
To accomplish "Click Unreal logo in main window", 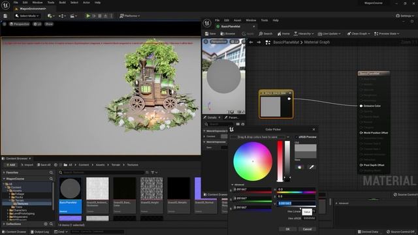I will [5, 5].
